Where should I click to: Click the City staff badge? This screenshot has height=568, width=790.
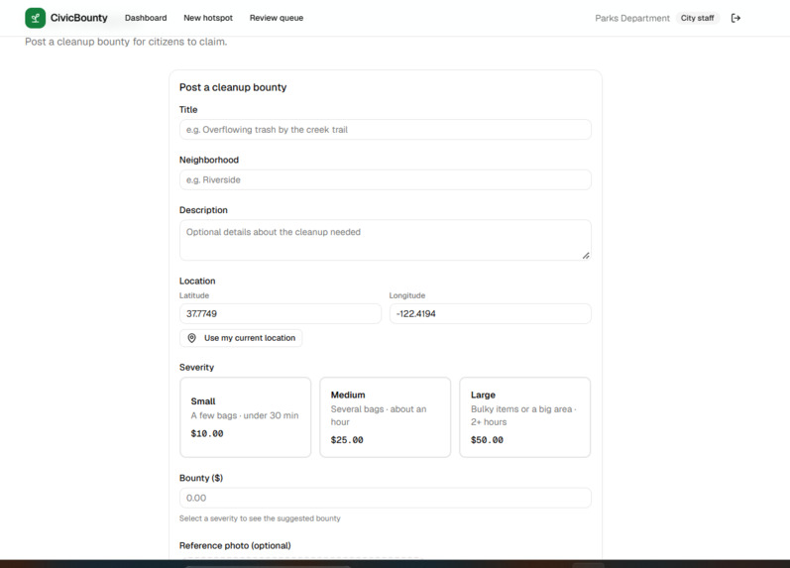tap(697, 18)
